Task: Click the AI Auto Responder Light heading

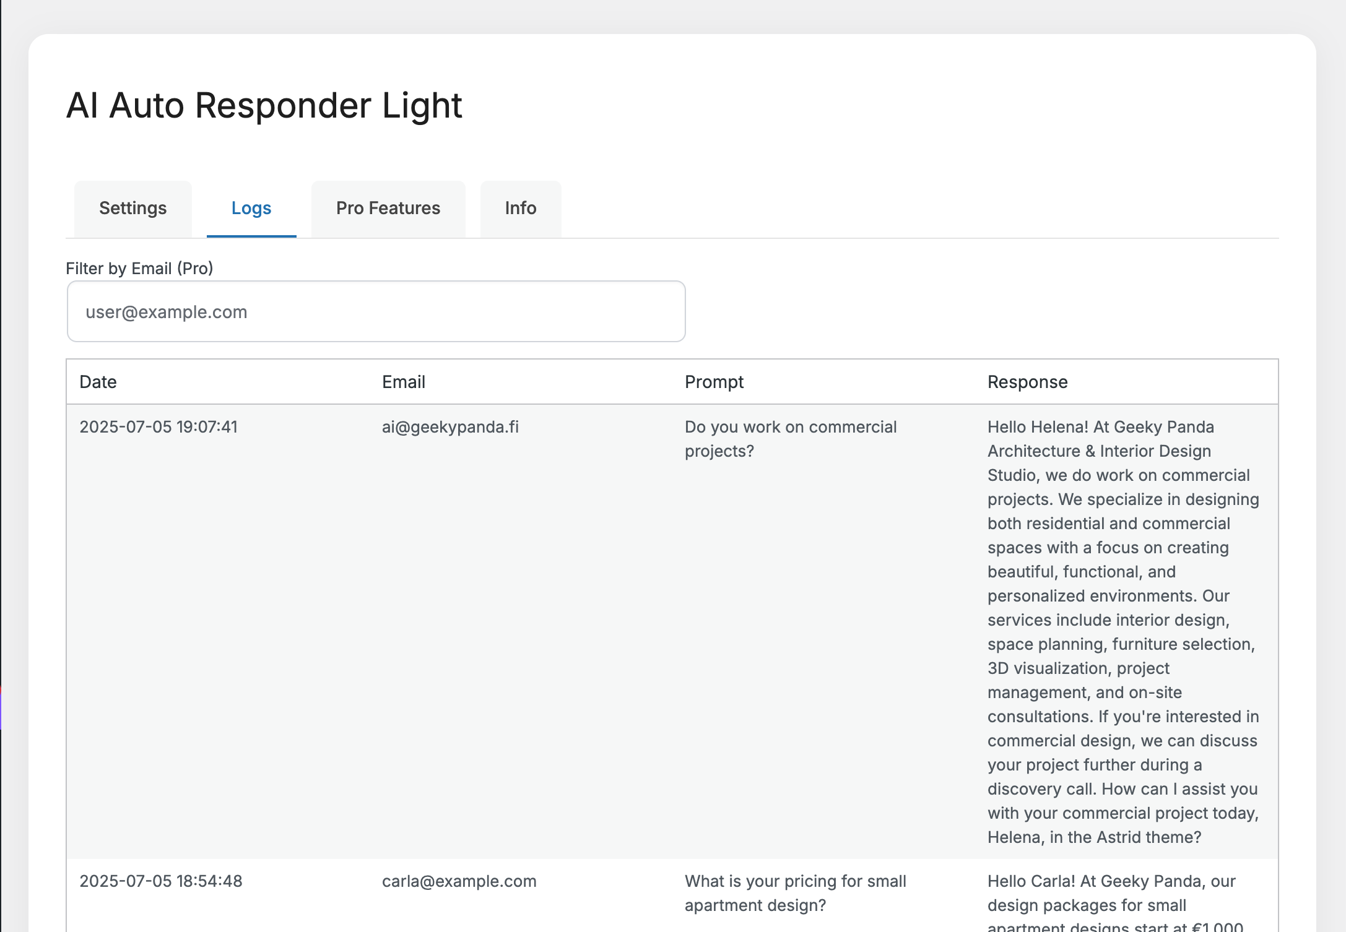Action: [264, 105]
